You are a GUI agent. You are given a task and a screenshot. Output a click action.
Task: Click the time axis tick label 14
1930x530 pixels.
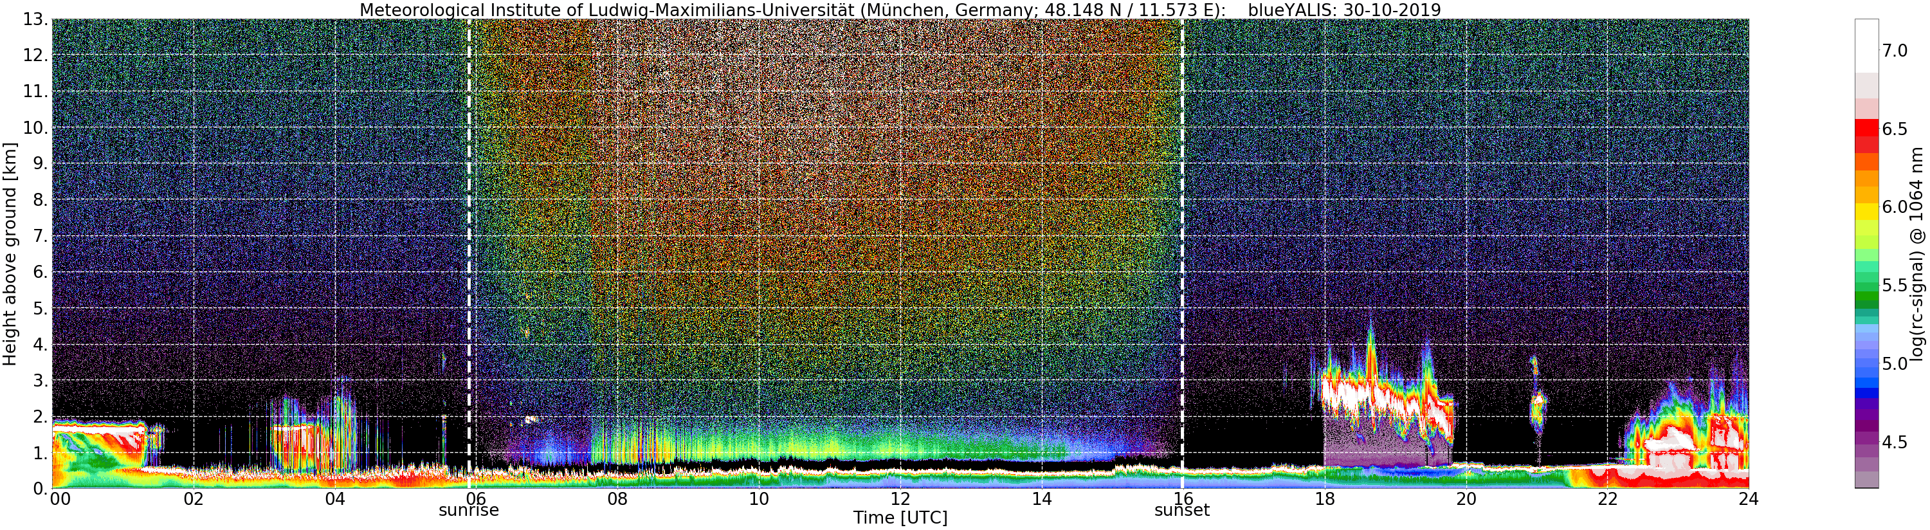(1041, 499)
